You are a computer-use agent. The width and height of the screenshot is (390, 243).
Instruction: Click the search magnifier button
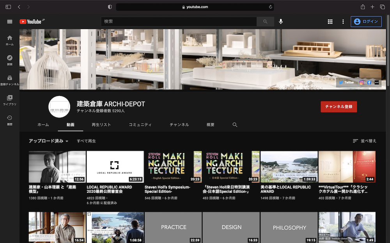[265, 21]
